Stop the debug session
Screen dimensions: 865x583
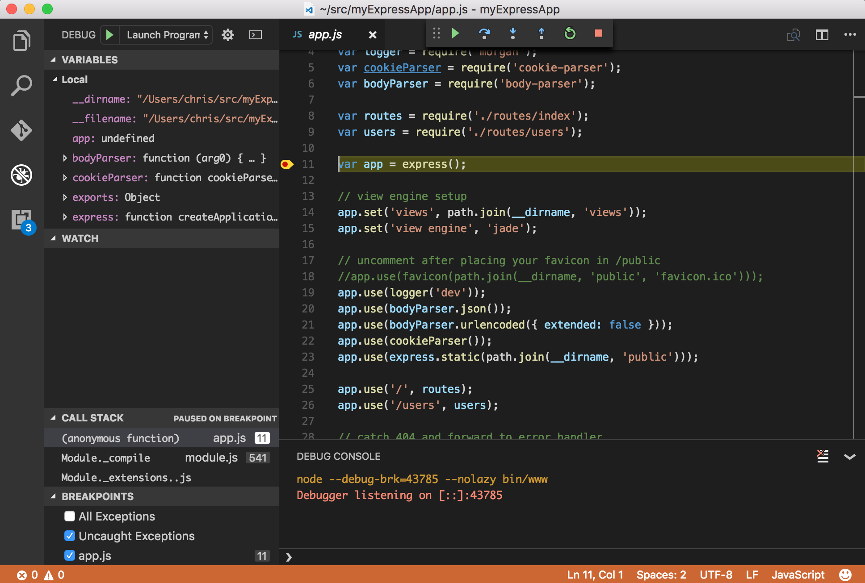pyautogui.click(x=599, y=33)
